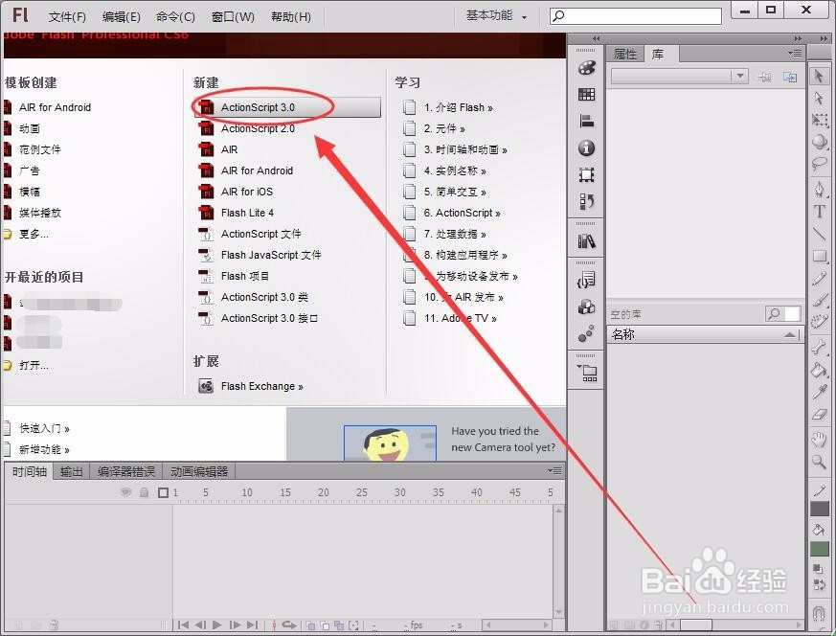Pin the current library icon
This screenshot has height=636, width=836.
[x=764, y=78]
